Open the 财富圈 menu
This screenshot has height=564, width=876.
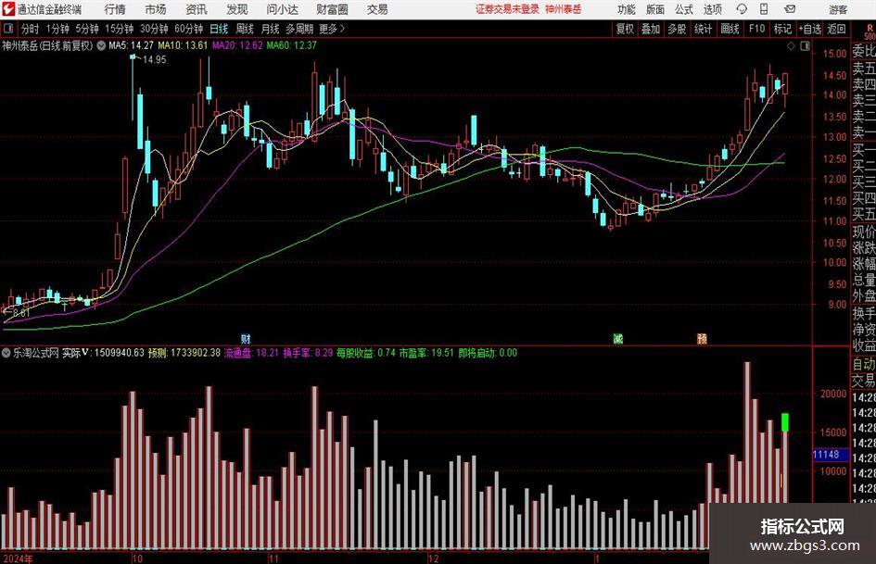point(332,9)
